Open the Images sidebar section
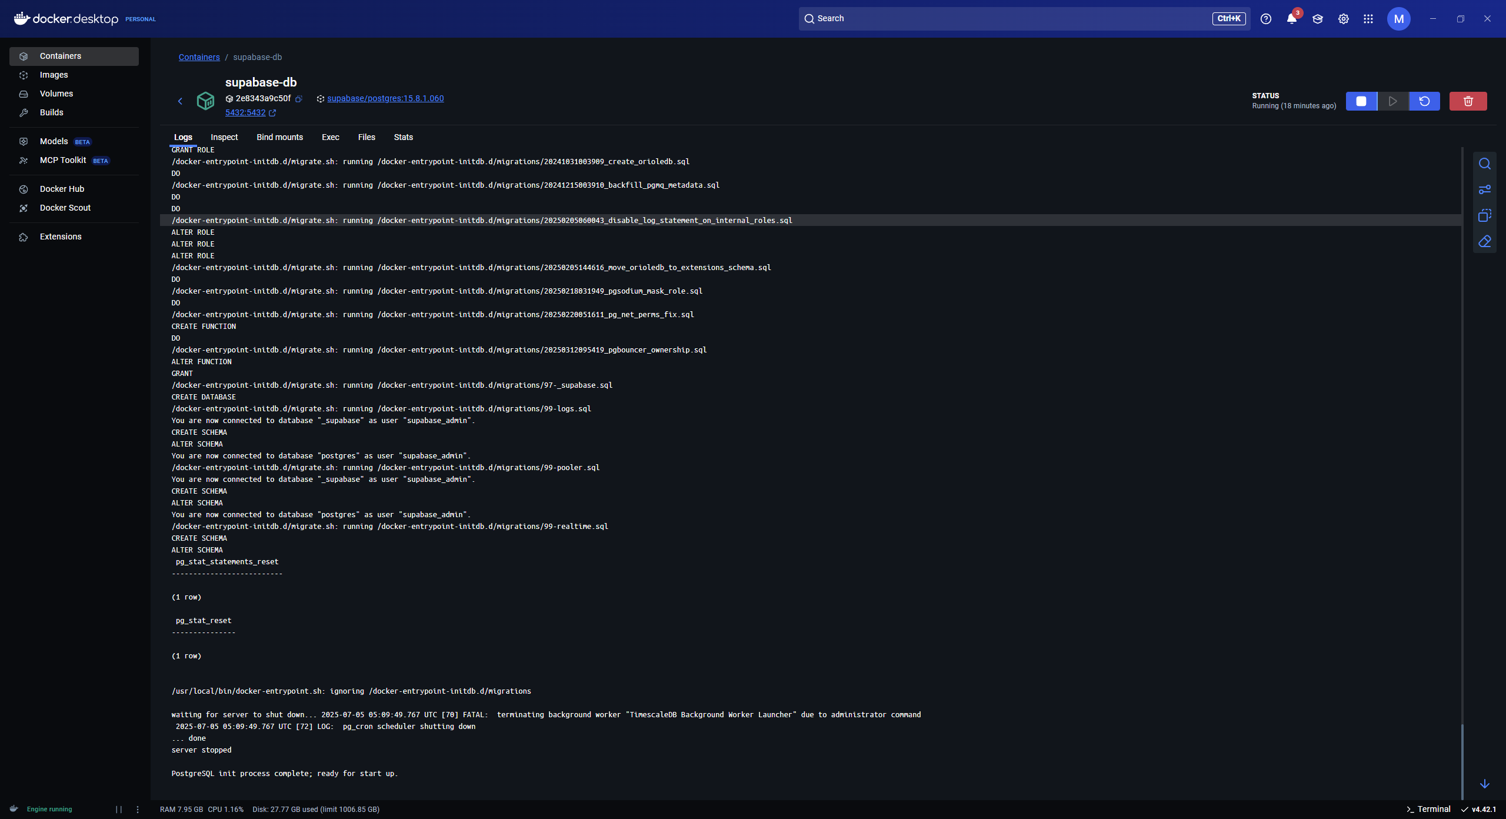Image resolution: width=1506 pixels, height=819 pixels. [74, 75]
